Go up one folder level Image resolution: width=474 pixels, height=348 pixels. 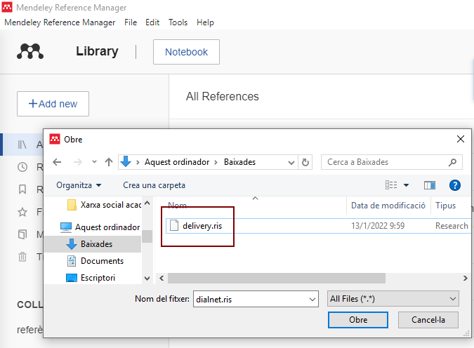tap(109, 162)
